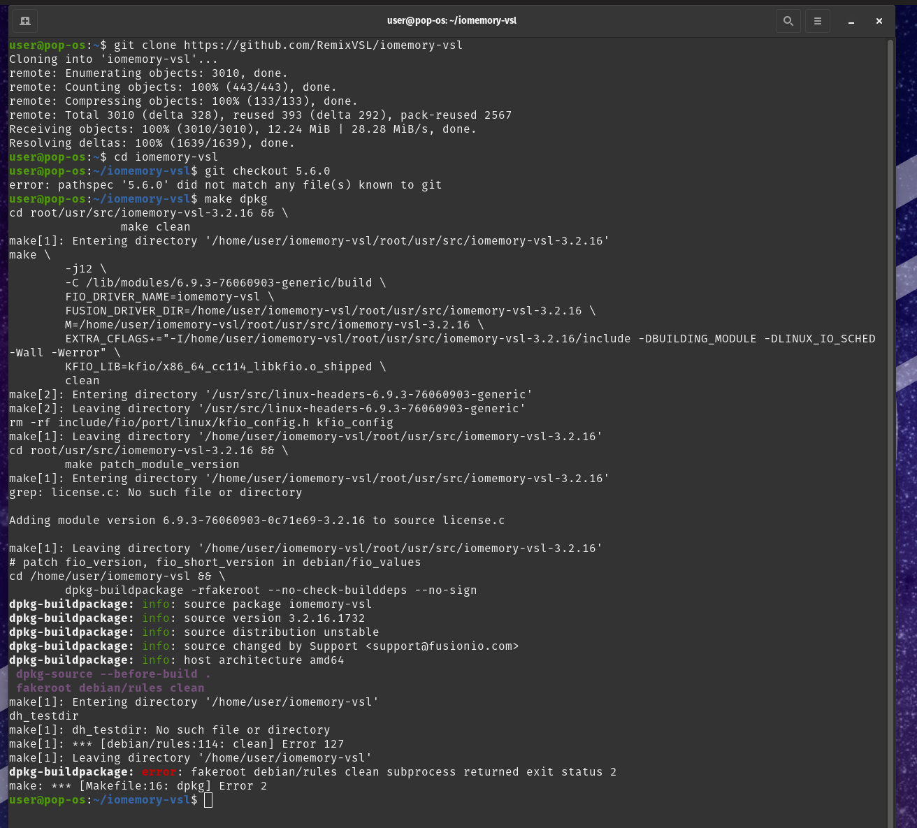Click the "git checkout 5.6.0" command text

pyautogui.click(x=267, y=171)
